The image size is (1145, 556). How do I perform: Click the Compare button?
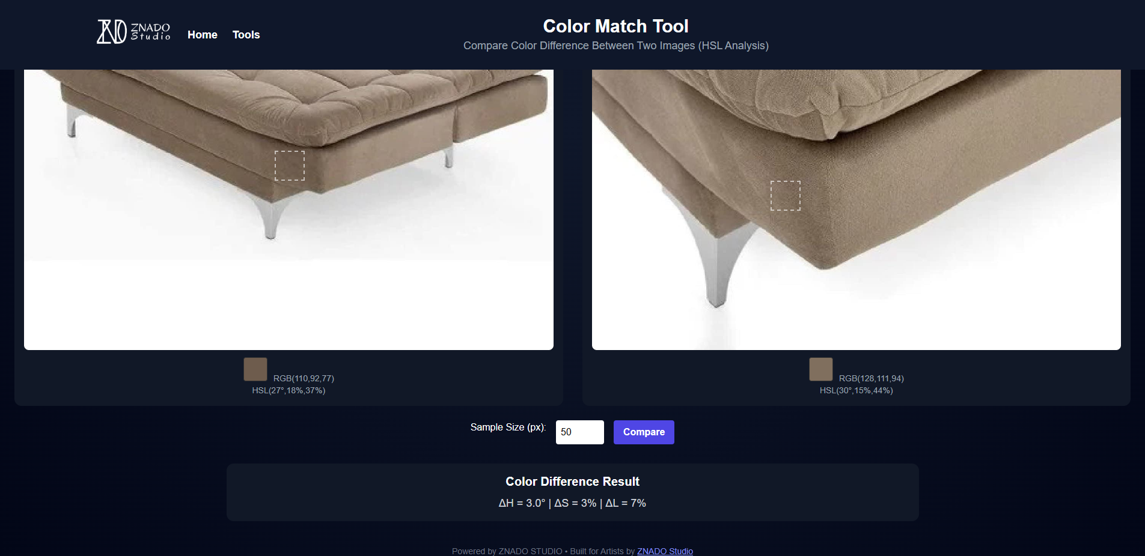(x=644, y=432)
